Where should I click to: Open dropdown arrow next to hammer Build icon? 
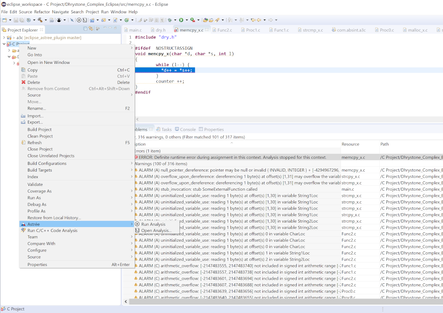coord(46,20)
